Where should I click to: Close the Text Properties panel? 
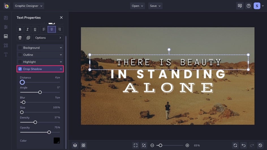61,17
